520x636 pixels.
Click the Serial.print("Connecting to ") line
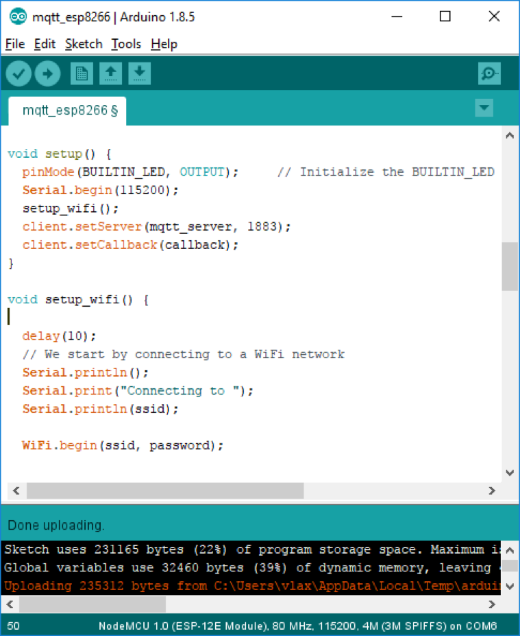point(138,390)
